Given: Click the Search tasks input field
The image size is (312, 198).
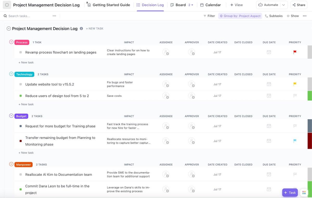Looking at the screenshot, I should tap(29, 16).
